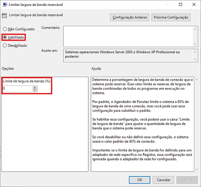Click the Comentário box scroll down arrow

(195, 44)
